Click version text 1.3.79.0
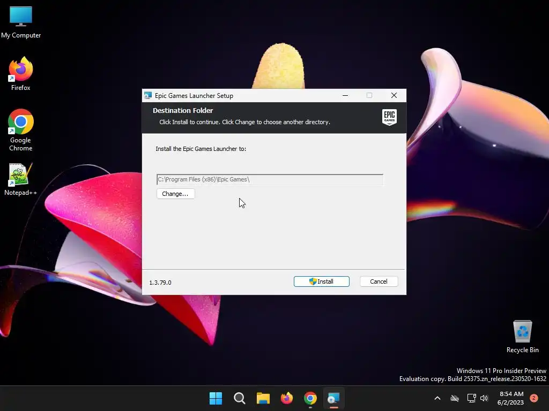 [x=160, y=283]
